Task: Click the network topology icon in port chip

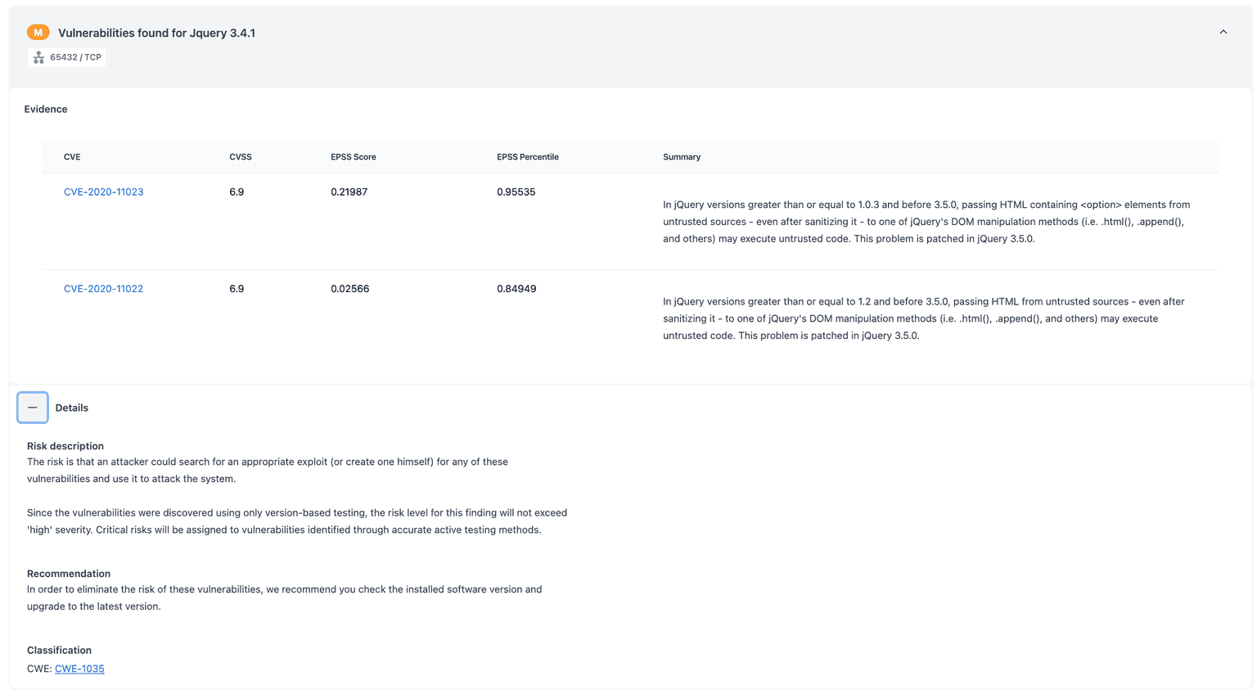Action: pyautogui.click(x=38, y=57)
